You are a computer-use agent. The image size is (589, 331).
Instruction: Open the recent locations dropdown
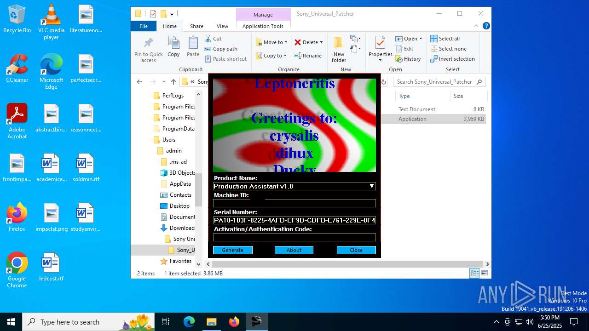[x=164, y=82]
